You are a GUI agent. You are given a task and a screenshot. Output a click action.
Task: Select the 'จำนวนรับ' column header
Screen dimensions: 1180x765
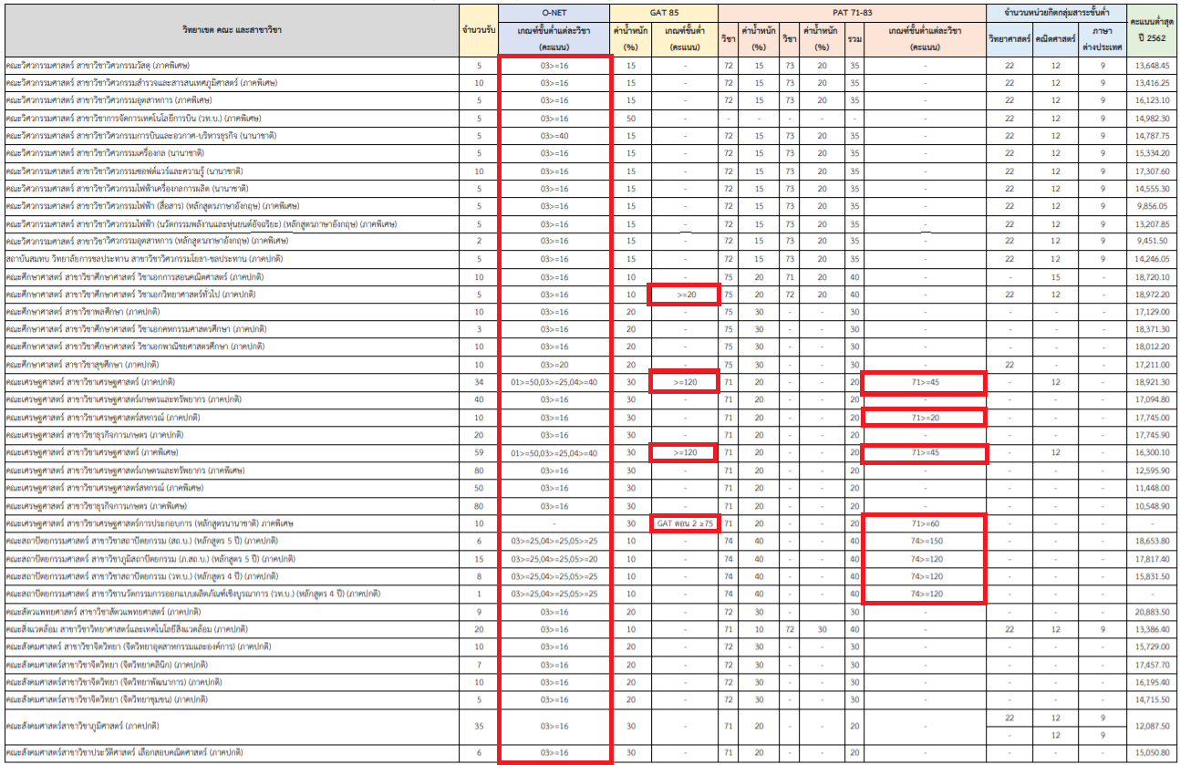pyautogui.click(x=479, y=31)
